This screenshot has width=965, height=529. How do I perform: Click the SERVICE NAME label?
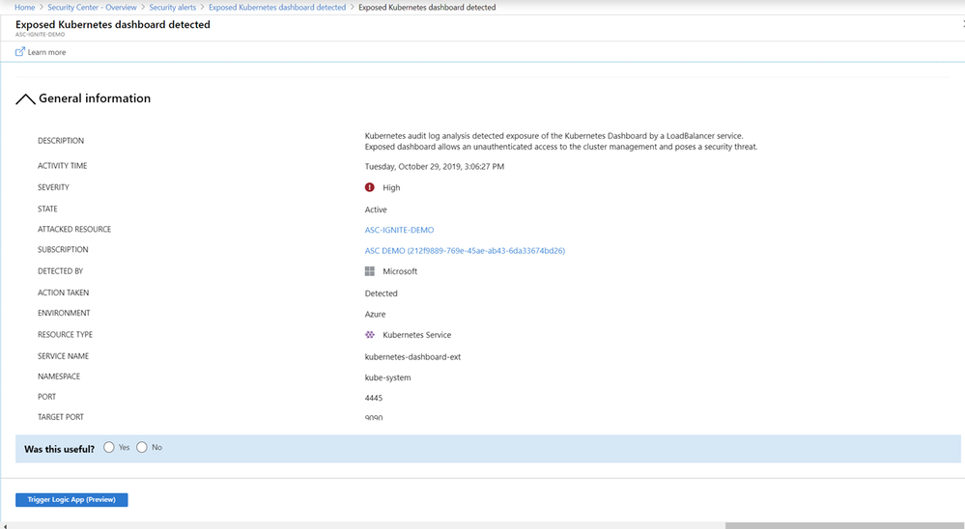point(64,356)
